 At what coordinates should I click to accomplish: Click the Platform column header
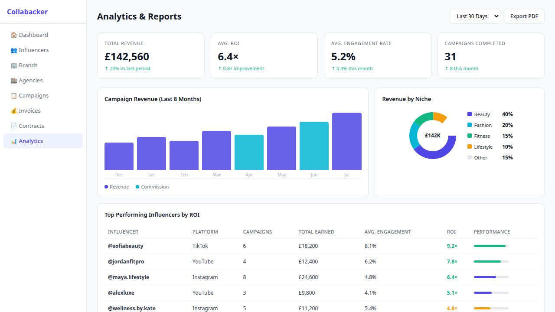point(205,232)
